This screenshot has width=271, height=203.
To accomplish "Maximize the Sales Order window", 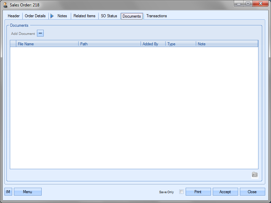I will [248, 4].
